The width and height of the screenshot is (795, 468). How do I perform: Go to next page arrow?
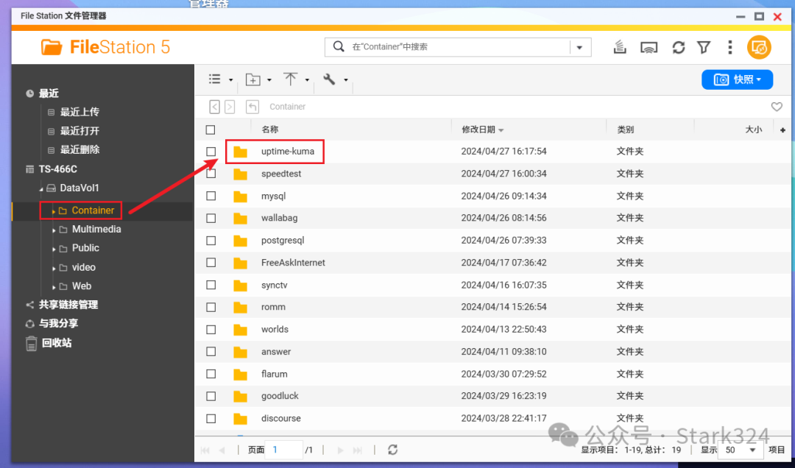340,450
